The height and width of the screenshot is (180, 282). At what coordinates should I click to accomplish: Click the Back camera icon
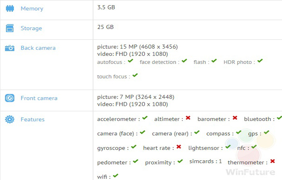tap(10, 48)
